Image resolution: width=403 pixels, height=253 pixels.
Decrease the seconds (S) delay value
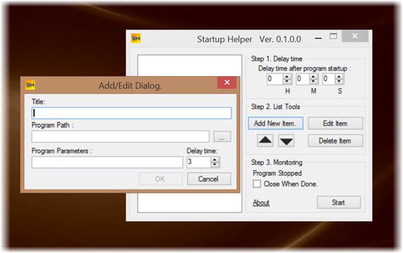339,81
